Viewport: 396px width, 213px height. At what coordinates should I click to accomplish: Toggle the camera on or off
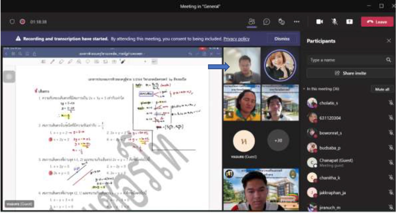(319, 22)
